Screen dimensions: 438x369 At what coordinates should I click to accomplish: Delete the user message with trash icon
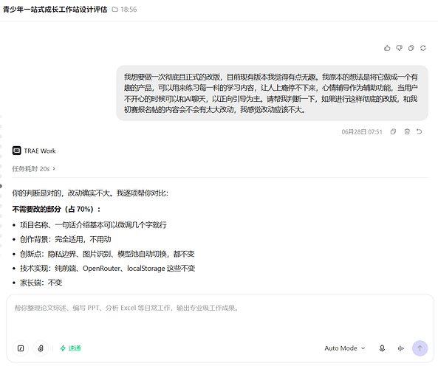point(407,131)
